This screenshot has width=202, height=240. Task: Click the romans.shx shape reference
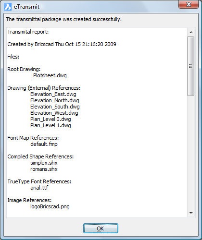tap(44, 169)
